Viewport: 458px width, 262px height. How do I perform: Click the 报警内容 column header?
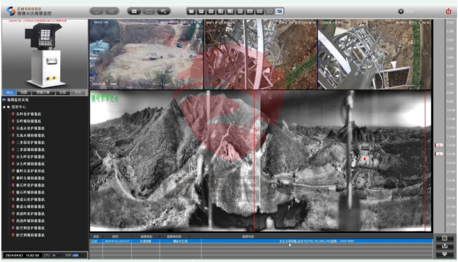248,236
